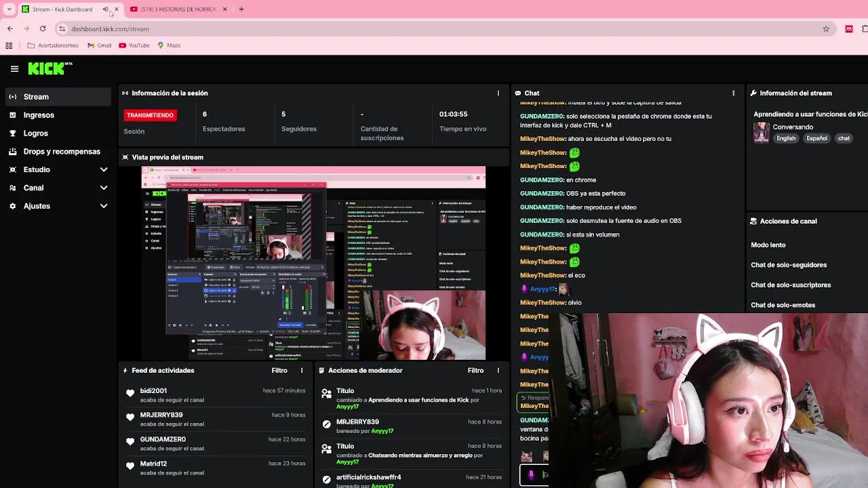Click ban icon beside artificialrickshawffr4 entry

coord(326,480)
